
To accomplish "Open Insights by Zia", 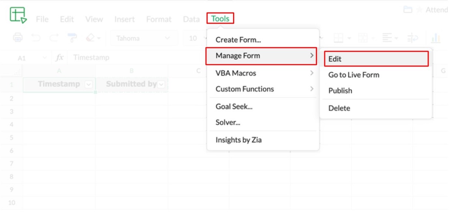I will point(239,140).
